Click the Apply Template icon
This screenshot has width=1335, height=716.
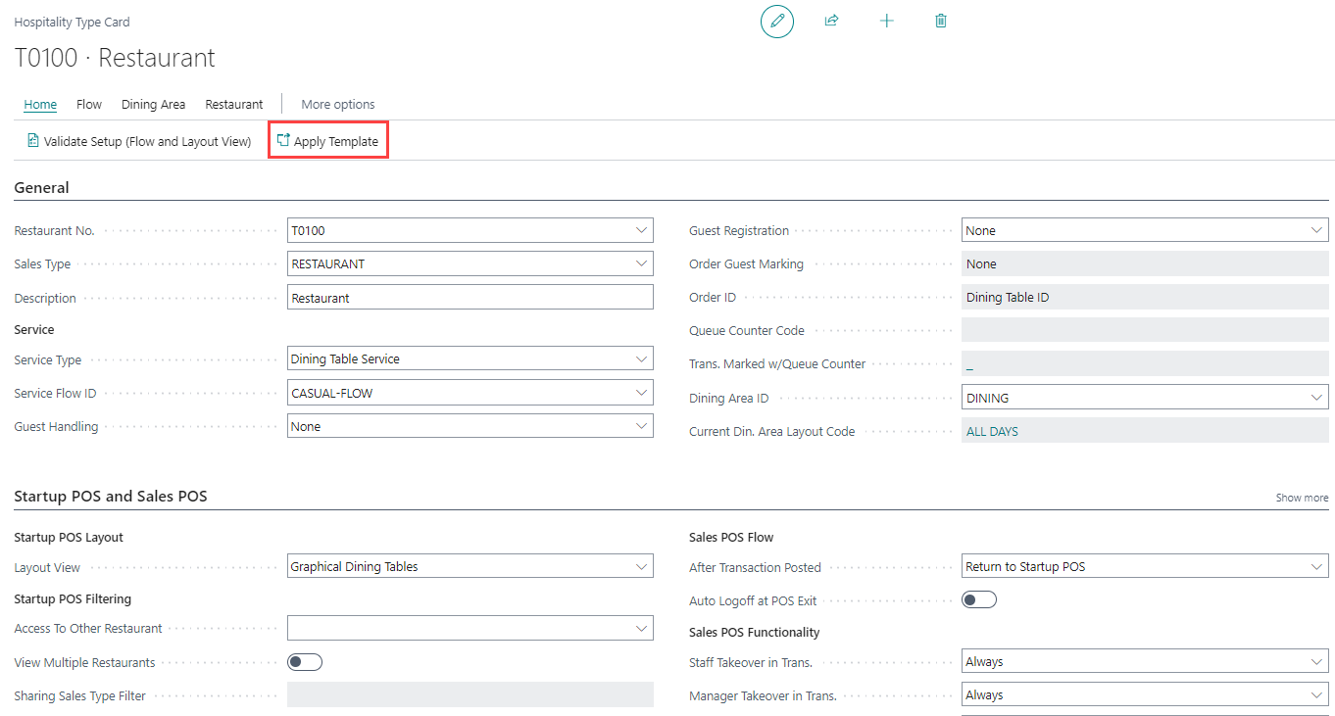[x=283, y=141]
